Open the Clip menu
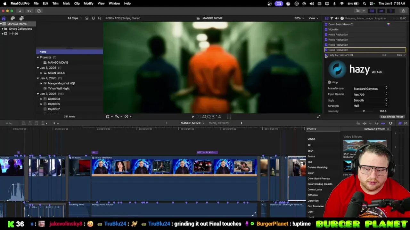Image resolution: width=410 pixels, height=230 pixels. (77, 4)
